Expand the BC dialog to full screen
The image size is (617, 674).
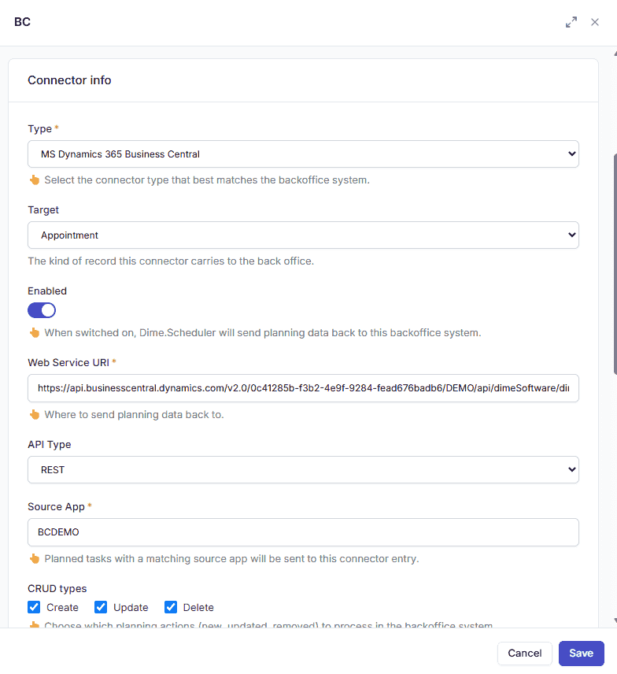[x=571, y=22]
